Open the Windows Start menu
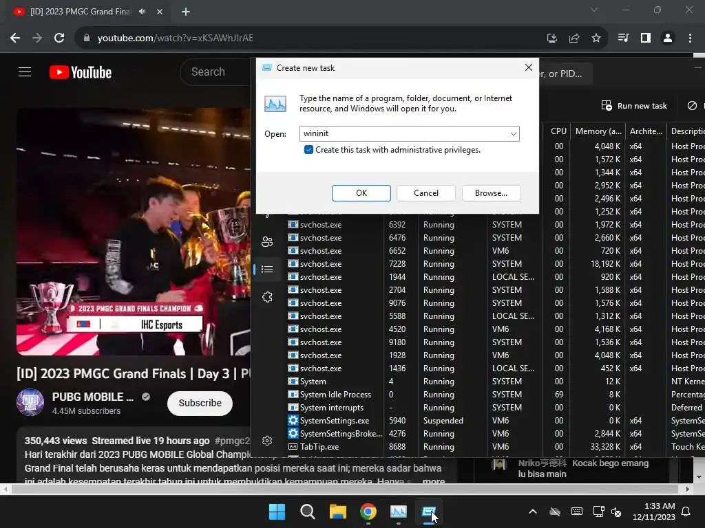Viewport: 705px width, 528px height. pos(277,511)
